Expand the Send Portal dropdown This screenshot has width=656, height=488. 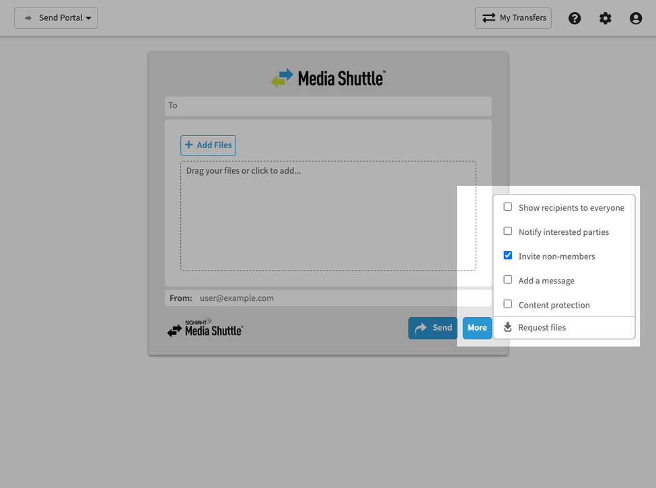pos(57,18)
